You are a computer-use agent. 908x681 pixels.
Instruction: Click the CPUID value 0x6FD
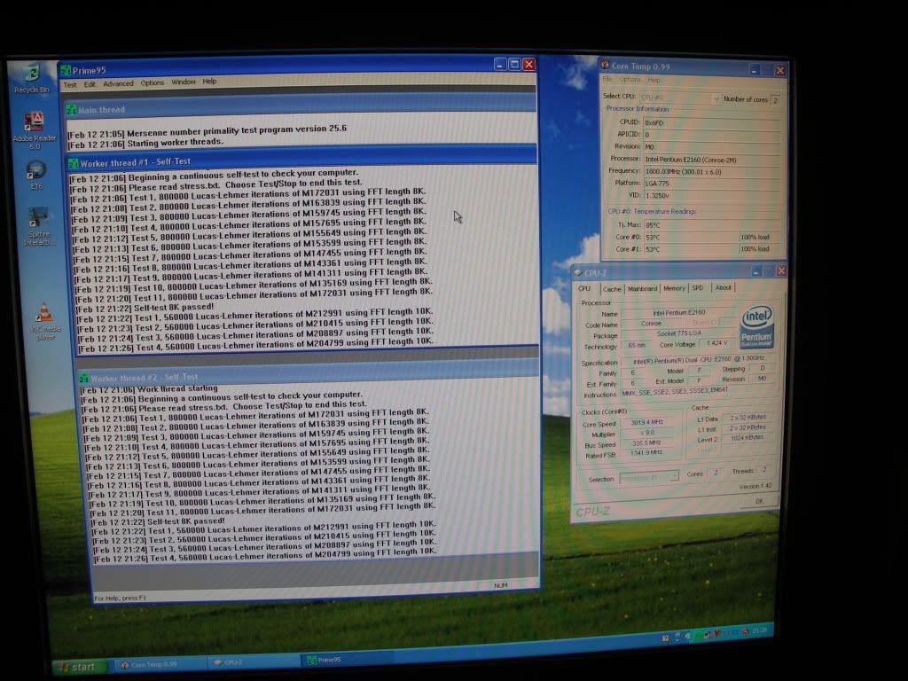[712, 122]
